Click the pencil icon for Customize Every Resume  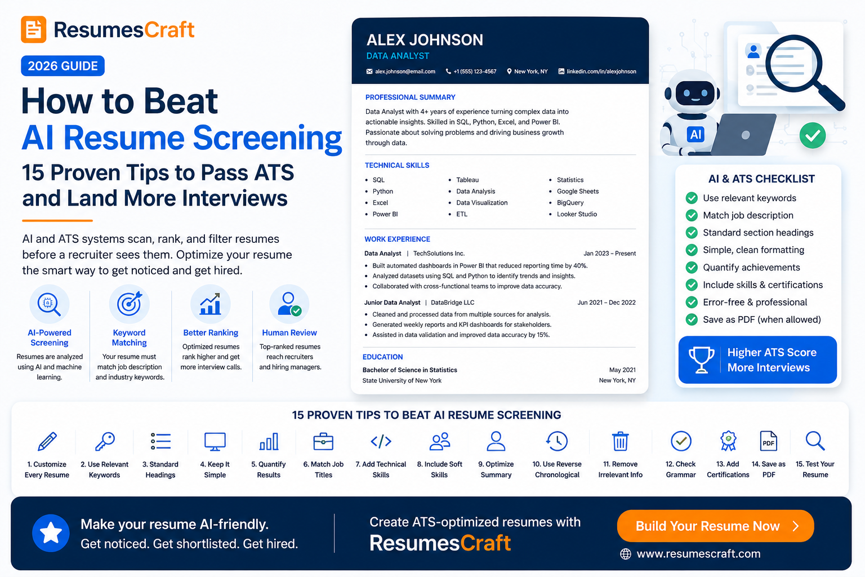point(47,441)
